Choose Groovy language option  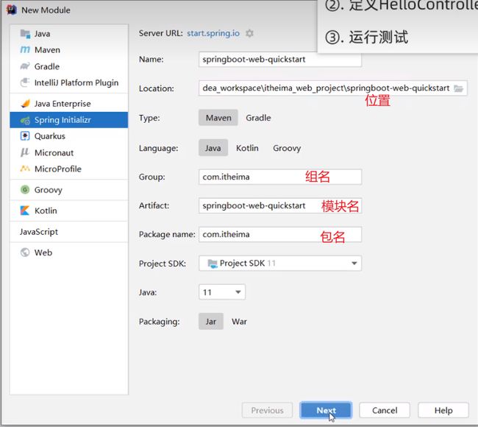click(287, 148)
